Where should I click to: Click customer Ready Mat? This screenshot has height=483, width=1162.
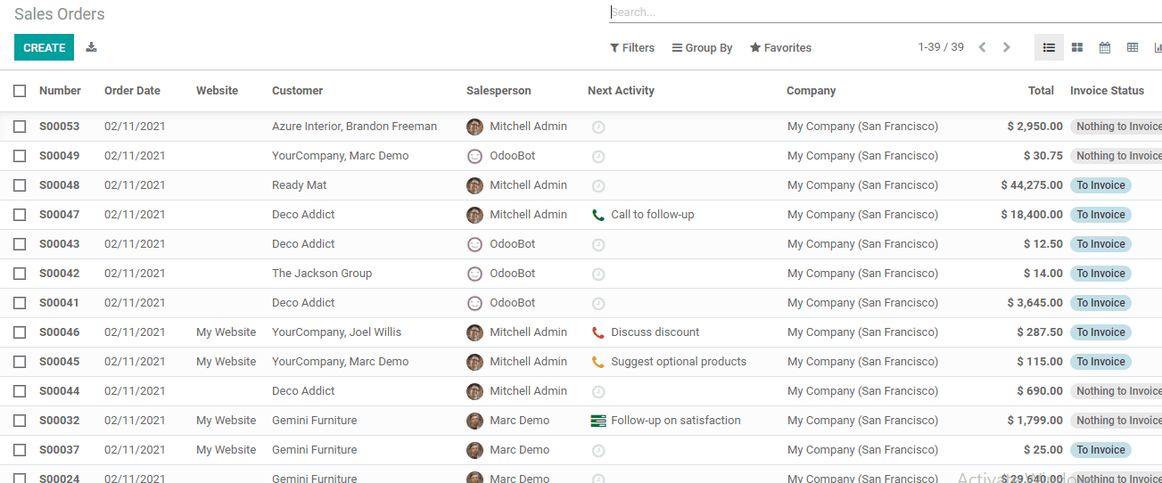(x=299, y=185)
